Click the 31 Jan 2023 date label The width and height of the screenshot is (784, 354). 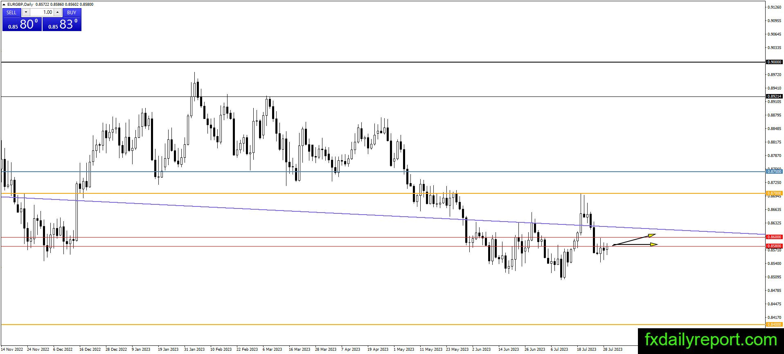click(194, 350)
